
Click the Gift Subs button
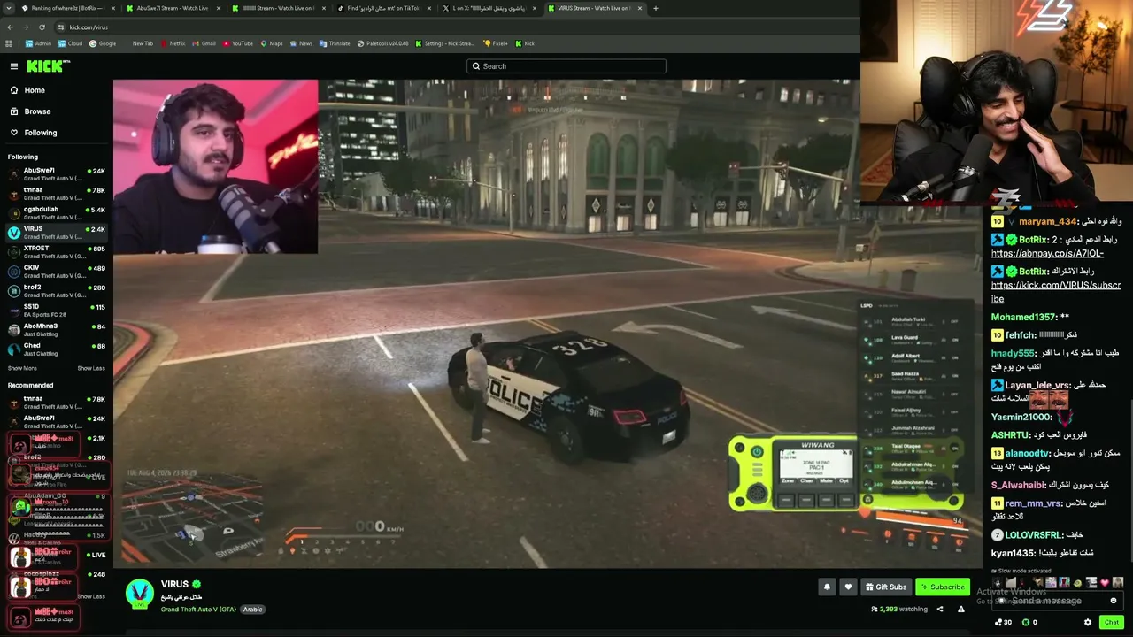(886, 587)
